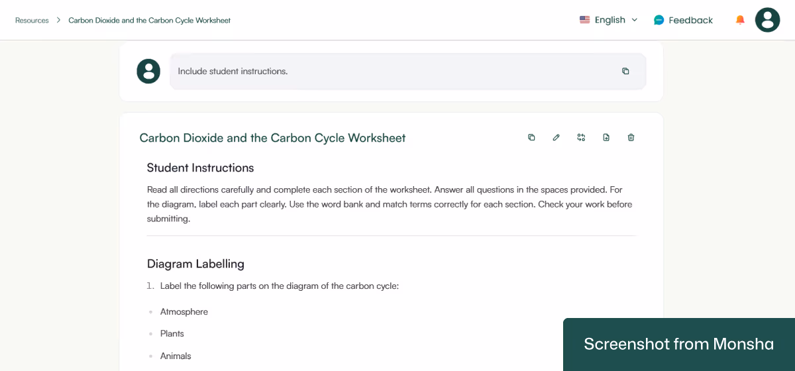
Task: Copy the Carbon Cycle worksheet content
Action: click(x=531, y=138)
